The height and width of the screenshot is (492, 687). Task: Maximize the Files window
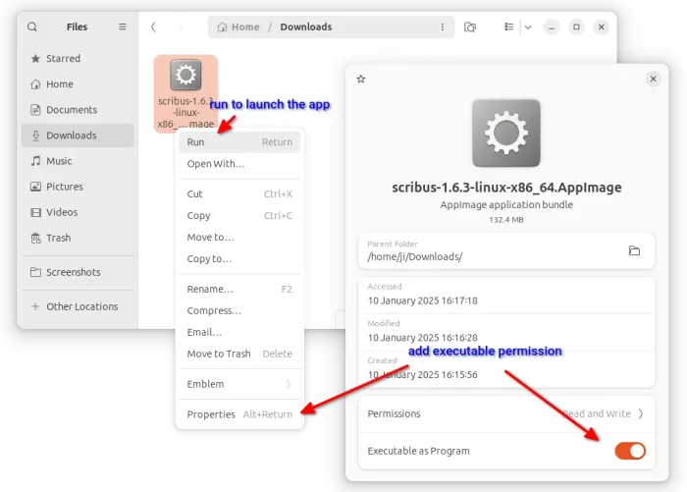(577, 27)
